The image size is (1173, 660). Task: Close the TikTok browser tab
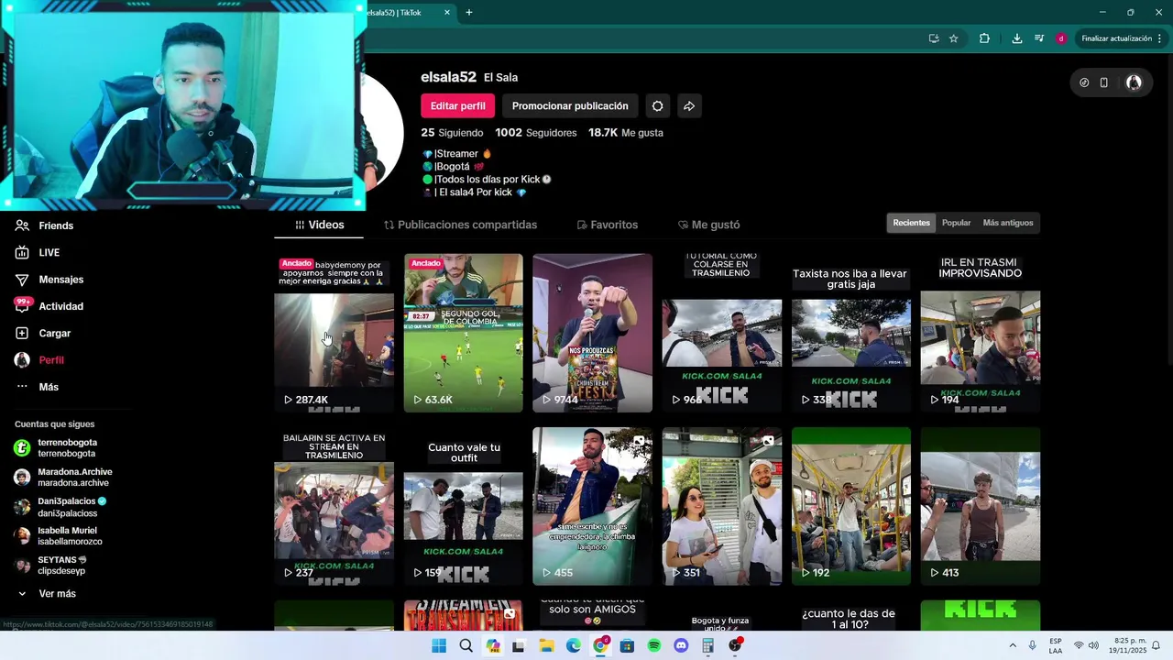click(x=447, y=12)
